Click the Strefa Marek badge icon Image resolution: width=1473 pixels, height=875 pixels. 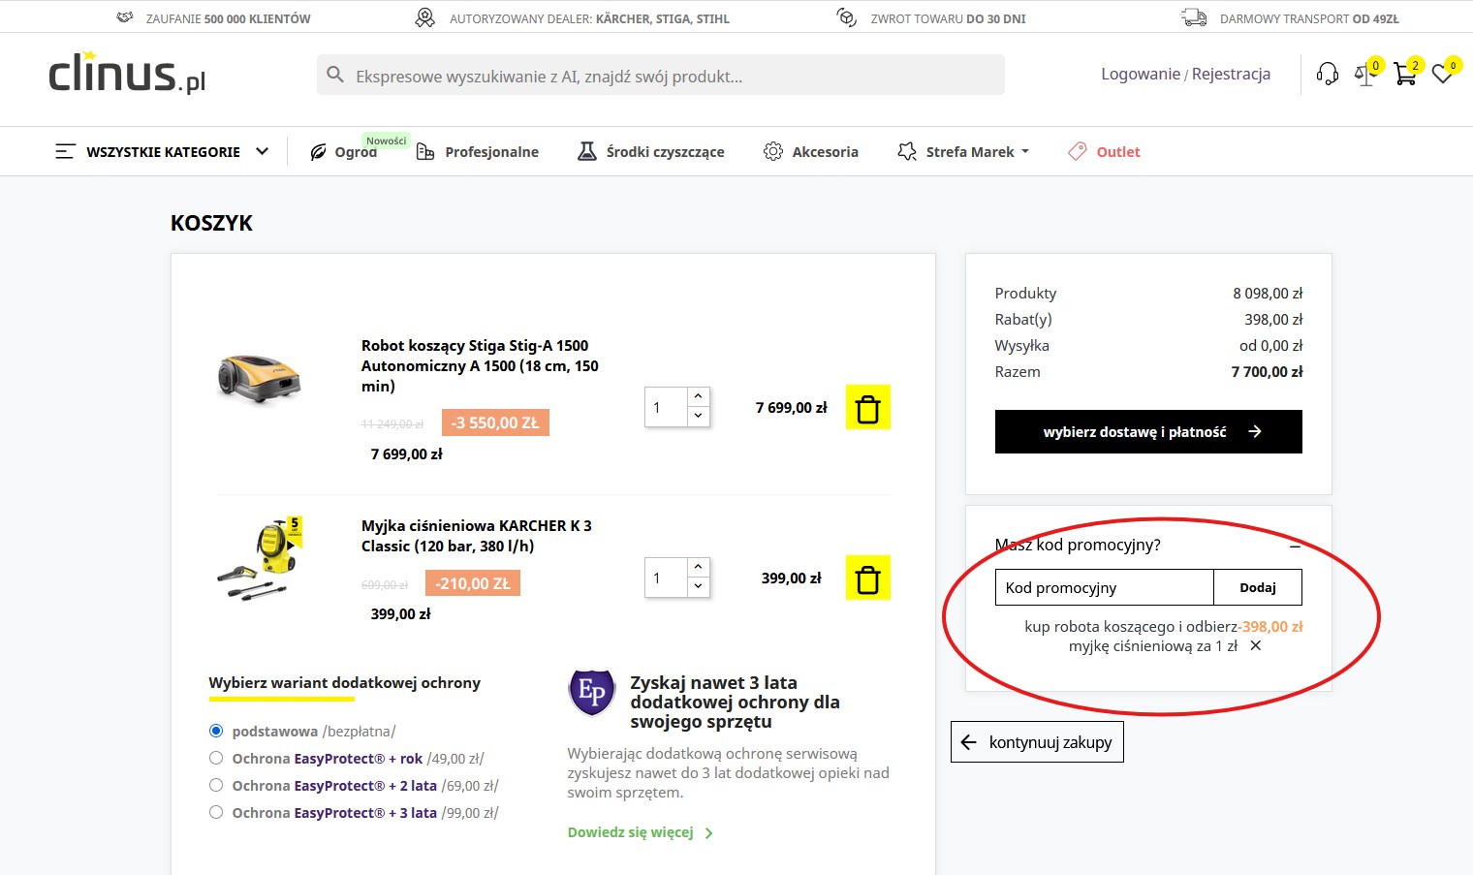[907, 151]
